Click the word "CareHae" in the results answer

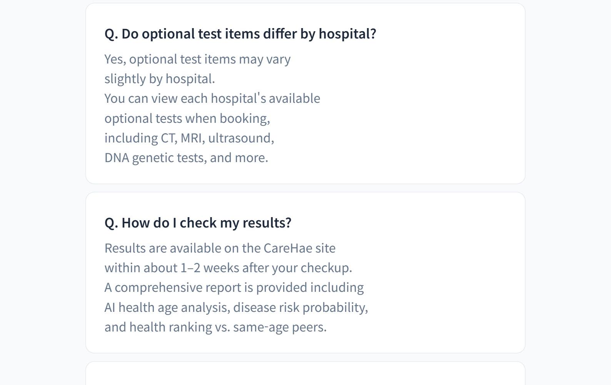(288, 248)
